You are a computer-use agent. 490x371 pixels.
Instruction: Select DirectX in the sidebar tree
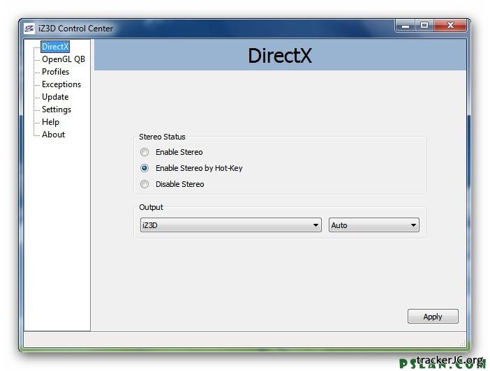point(55,47)
